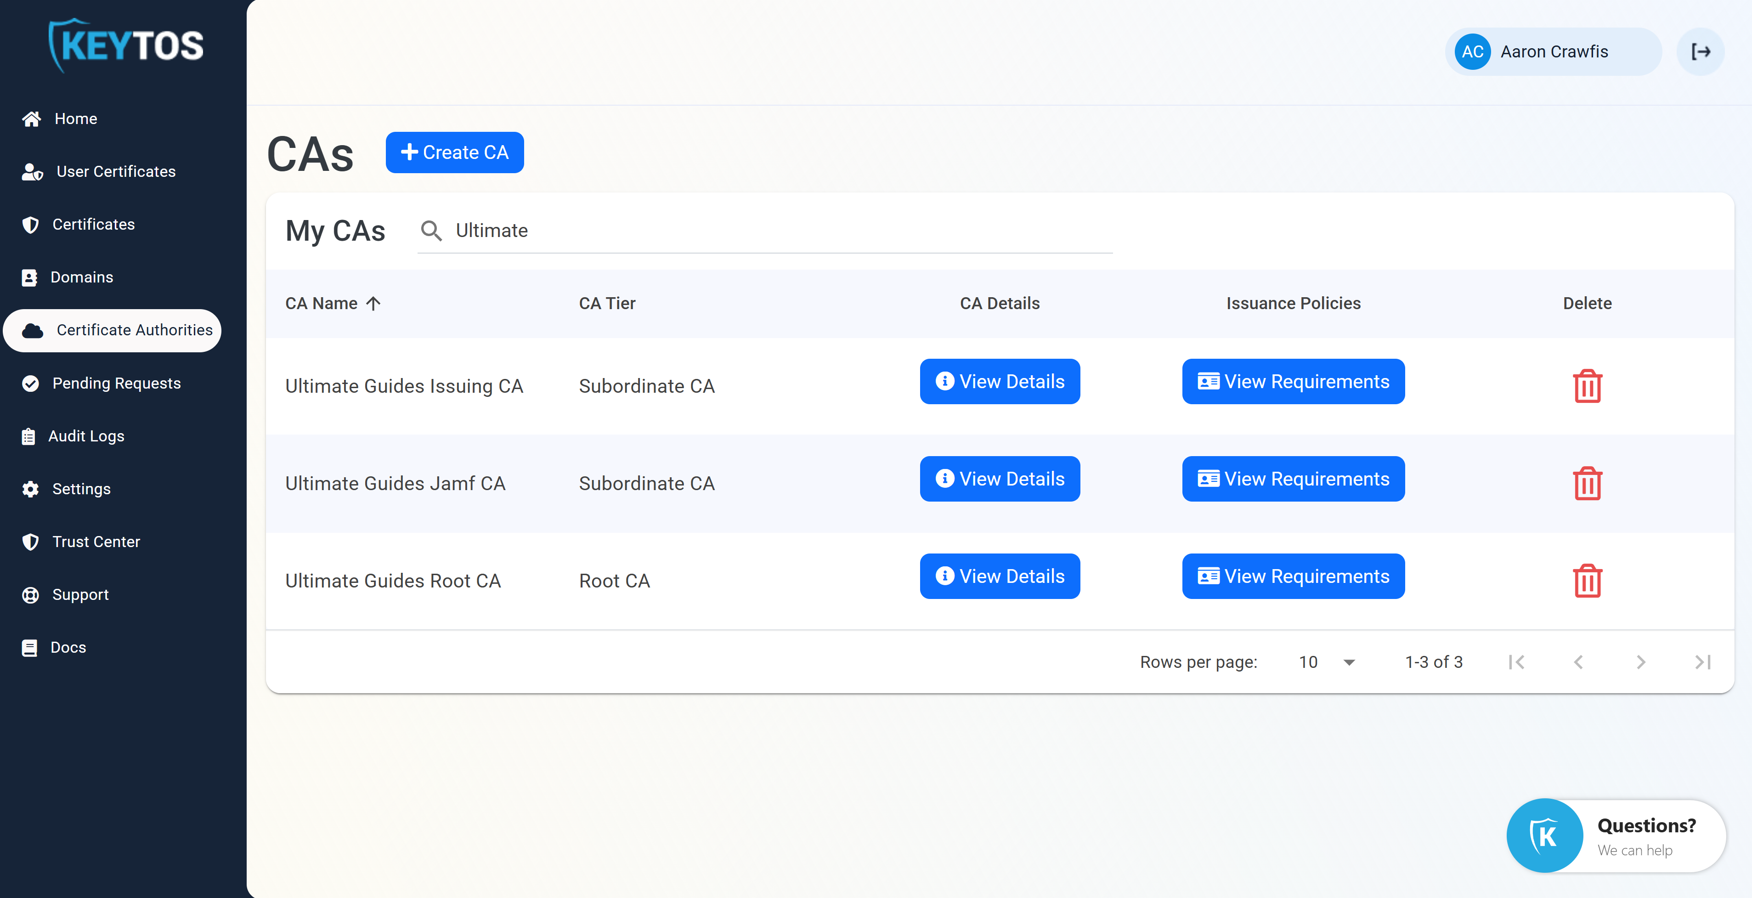This screenshot has width=1752, height=898.
Task: Delete the Ultimate Guides Issuing CA
Action: pyautogui.click(x=1587, y=386)
